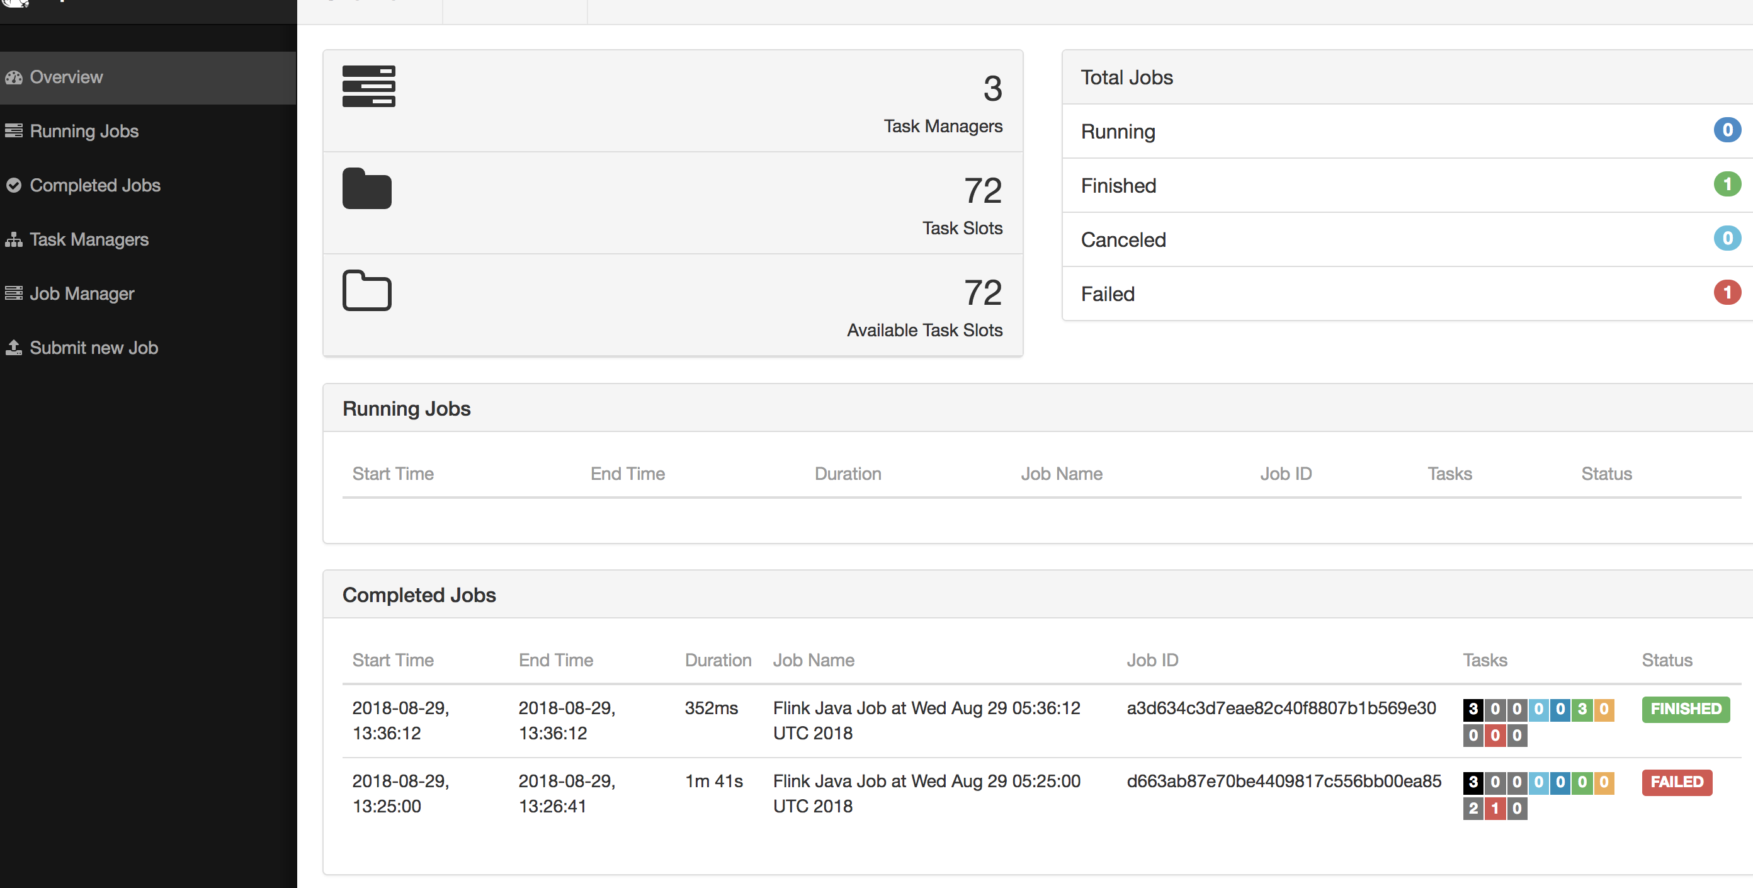1753x888 pixels.
Task: Click the Running Jobs panel heading
Action: tap(406, 409)
